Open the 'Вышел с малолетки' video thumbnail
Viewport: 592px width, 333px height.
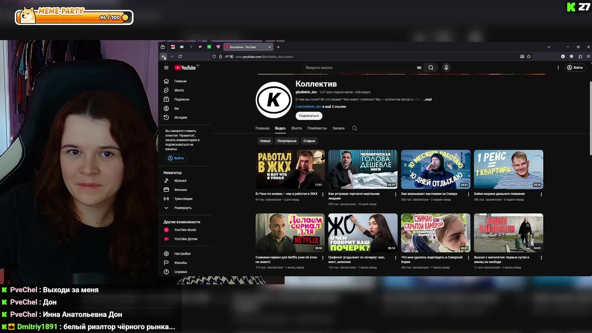pos(508,233)
